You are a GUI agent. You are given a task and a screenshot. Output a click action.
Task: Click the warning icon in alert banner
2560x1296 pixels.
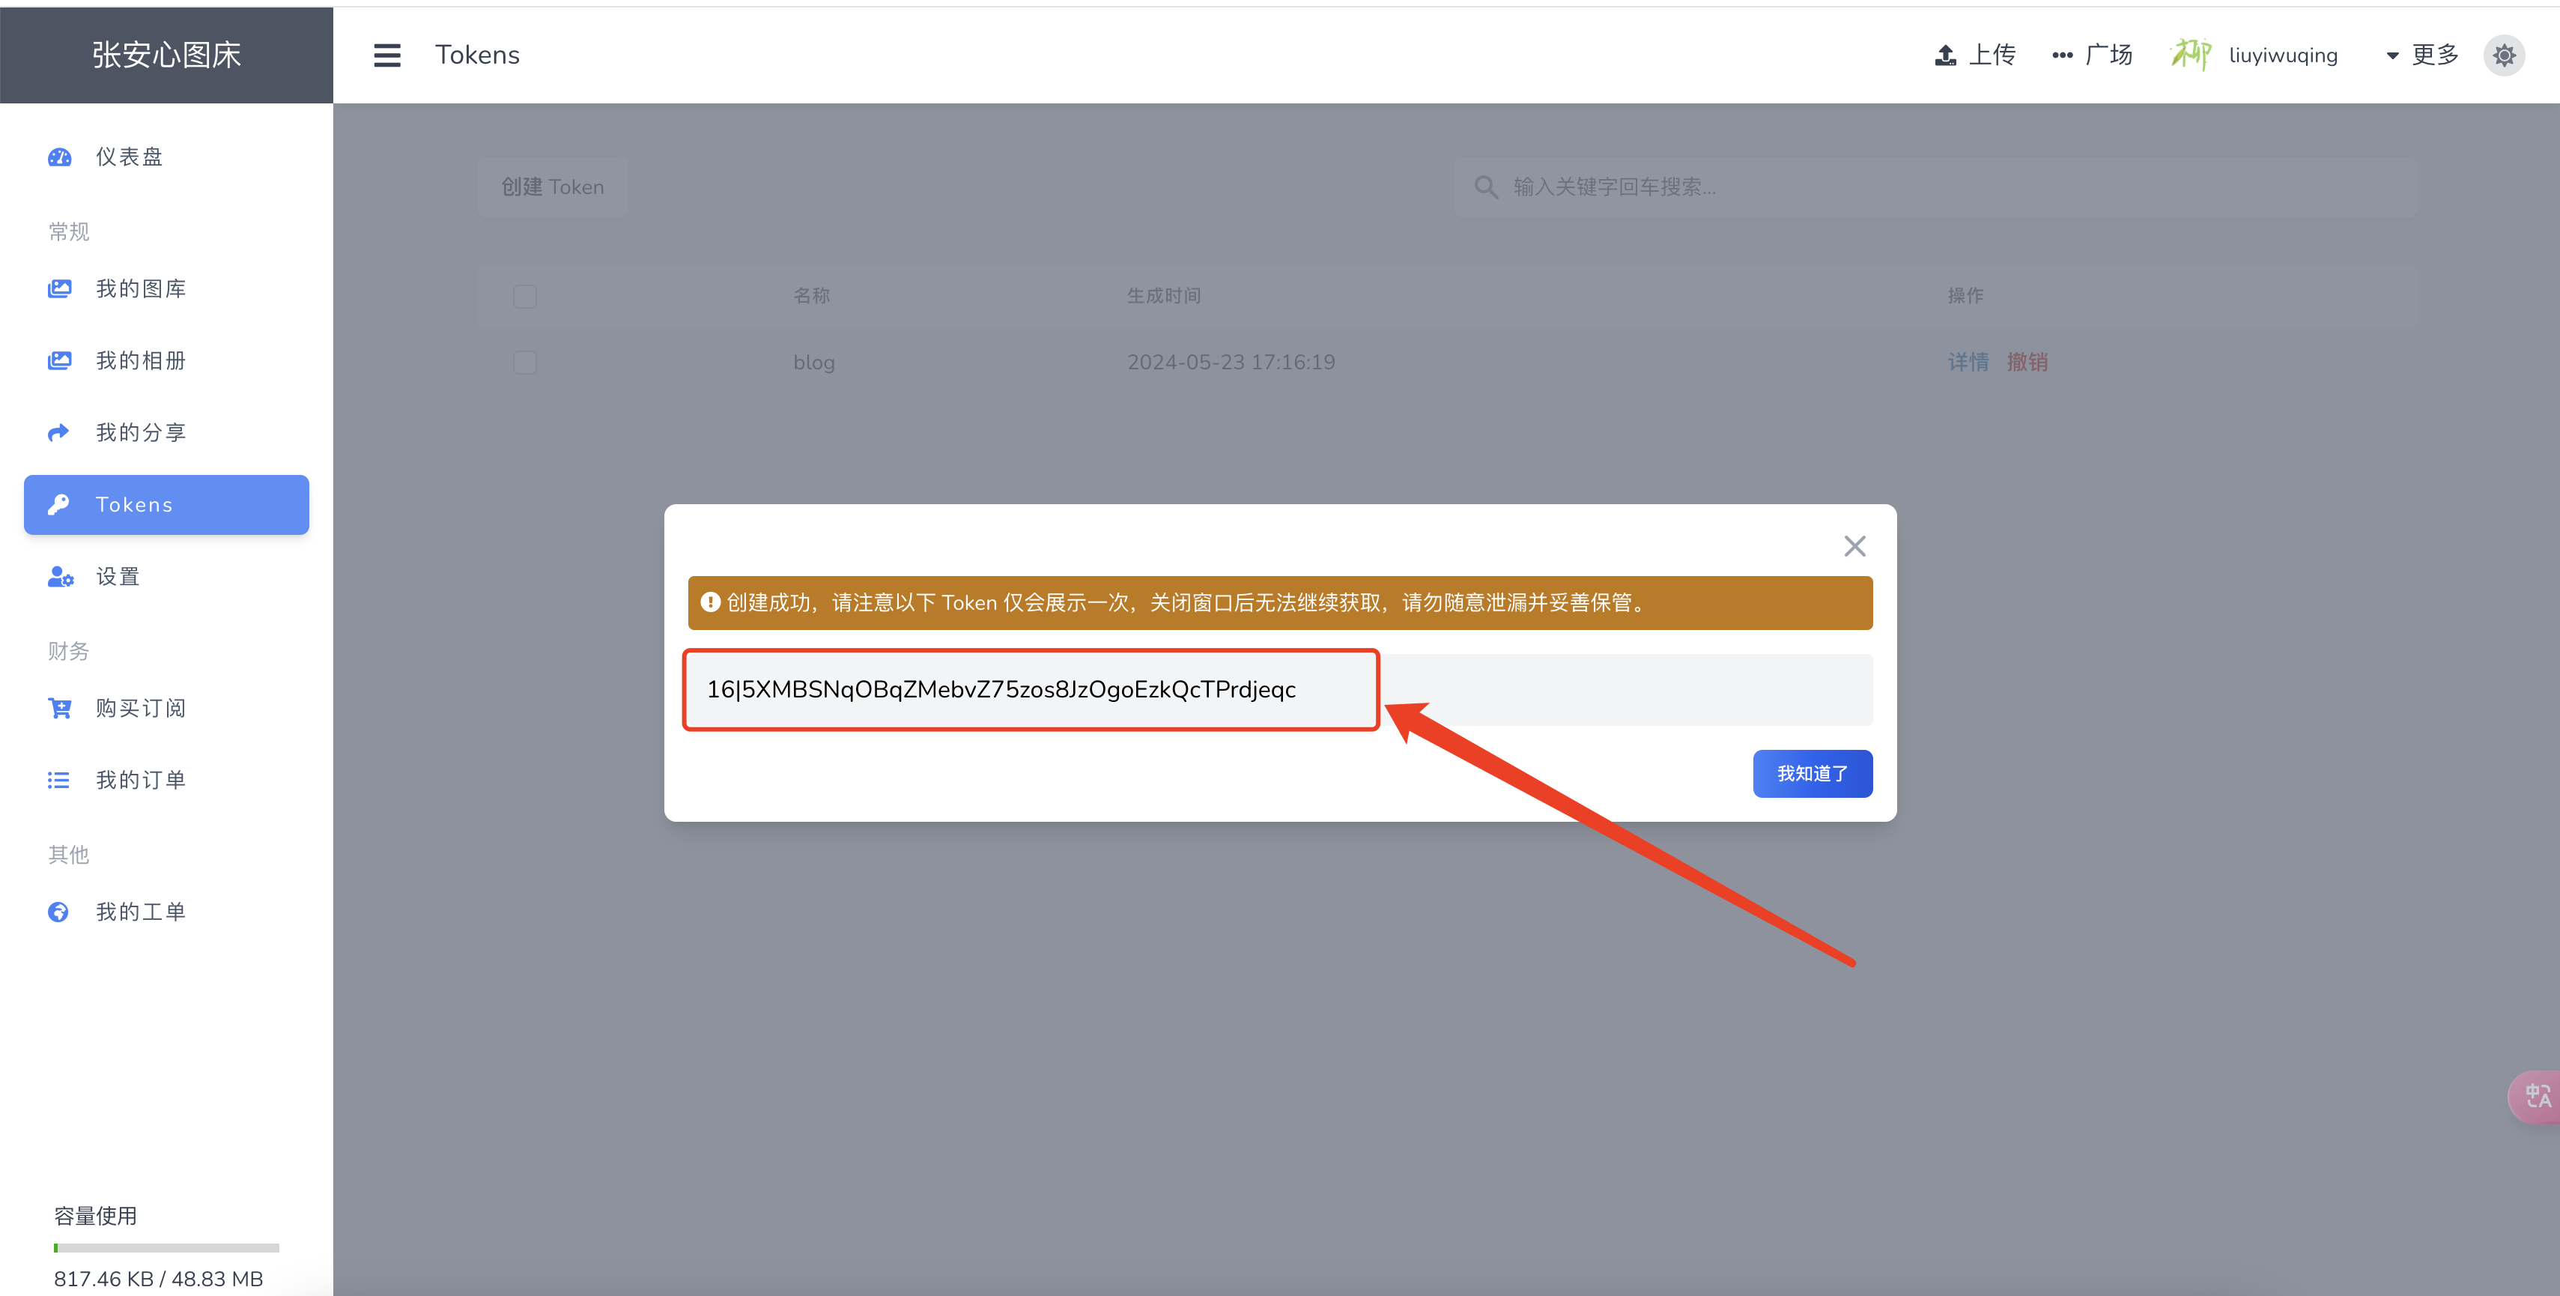709,602
